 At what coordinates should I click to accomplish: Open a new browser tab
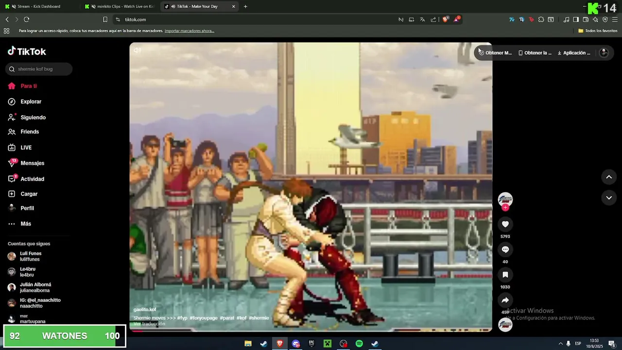pyautogui.click(x=245, y=6)
